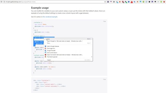The height and width of the screenshot is (93, 166).
Task: Click the '.container {' code line
Action: coord(38,22)
